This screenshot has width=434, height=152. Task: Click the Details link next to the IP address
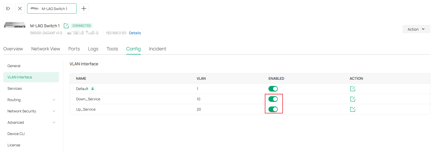(135, 33)
